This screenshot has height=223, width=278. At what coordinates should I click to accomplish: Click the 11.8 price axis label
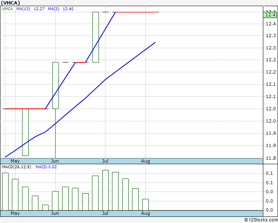coord(271,158)
